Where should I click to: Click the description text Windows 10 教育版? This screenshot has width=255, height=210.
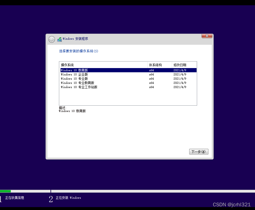point(72,111)
